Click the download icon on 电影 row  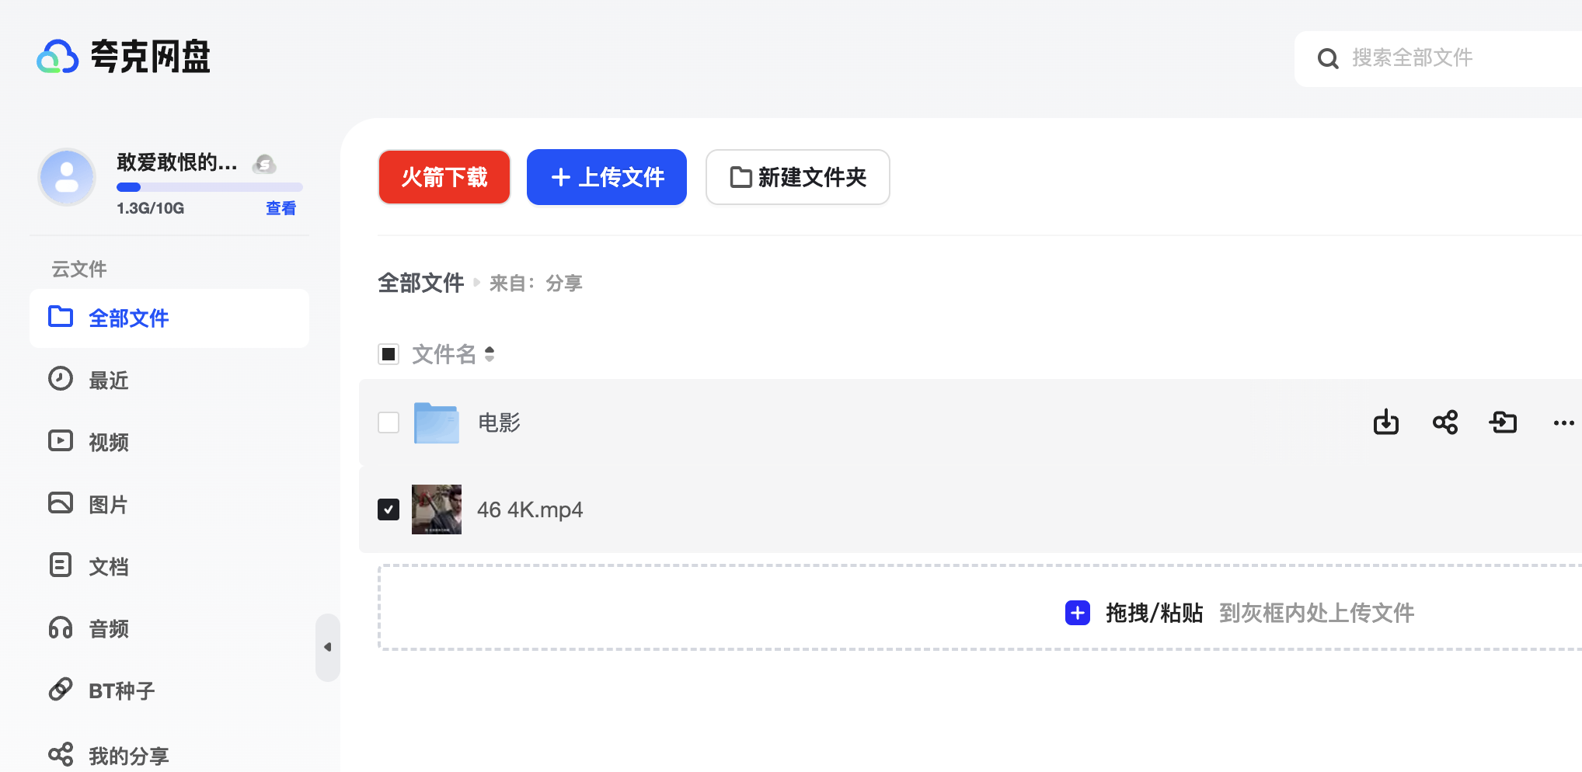tap(1385, 423)
